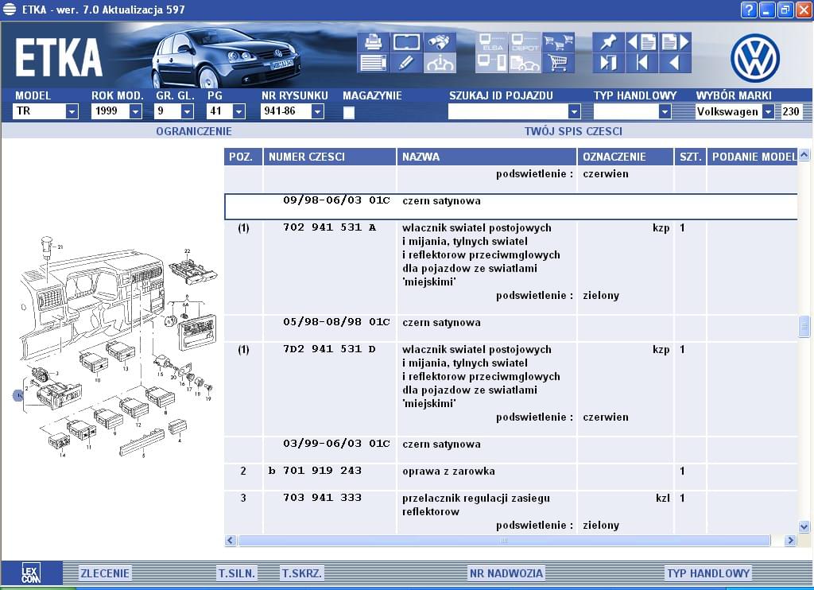Click the POZ. column header
Viewport: 814px width, 590px height.
[x=242, y=157]
